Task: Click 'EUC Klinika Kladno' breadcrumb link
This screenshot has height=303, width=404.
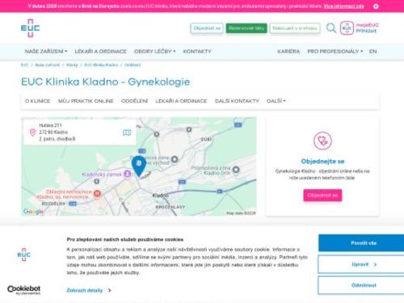Action: coord(101,65)
